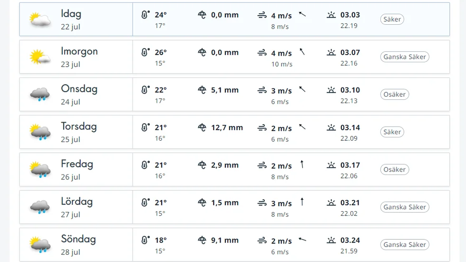
Task: Click the umbrella icon in Onsdag row
Action: pyautogui.click(x=202, y=90)
